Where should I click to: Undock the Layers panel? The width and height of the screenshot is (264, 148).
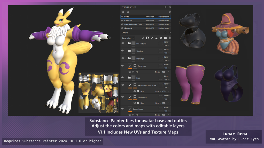click(x=165, y=32)
